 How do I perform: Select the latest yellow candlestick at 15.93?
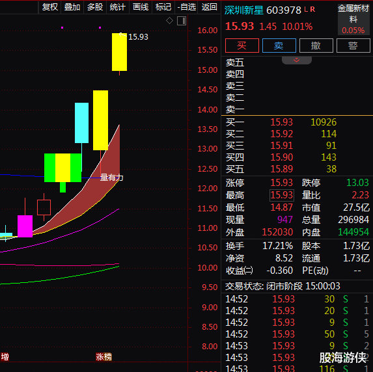click(x=119, y=52)
